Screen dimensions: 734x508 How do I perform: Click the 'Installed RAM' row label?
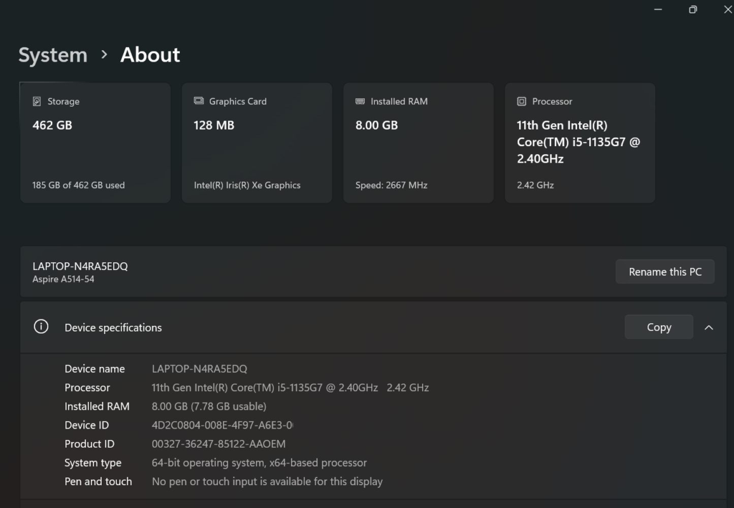click(97, 406)
